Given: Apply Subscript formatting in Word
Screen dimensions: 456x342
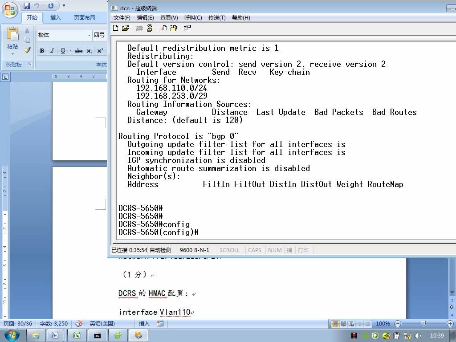Looking at the screenshot, I should (x=90, y=51).
